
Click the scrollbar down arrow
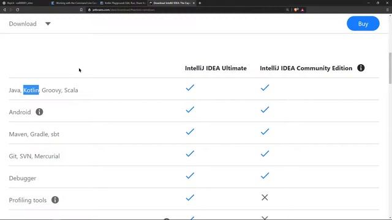tap(390, 218)
